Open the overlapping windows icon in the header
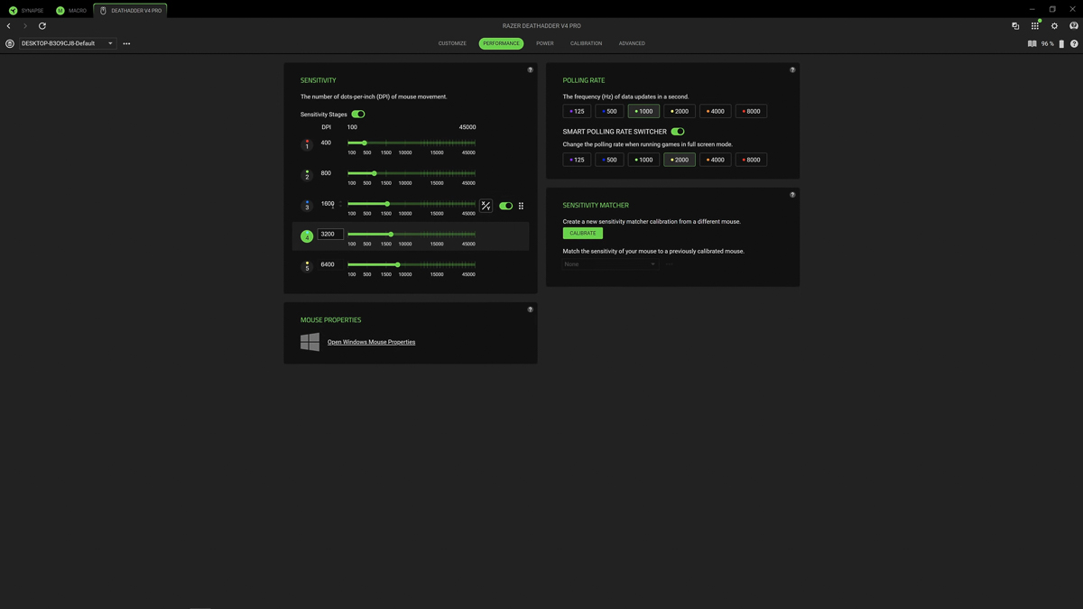The width and height of the screenshot is (1083, 609). (1015, 26)
